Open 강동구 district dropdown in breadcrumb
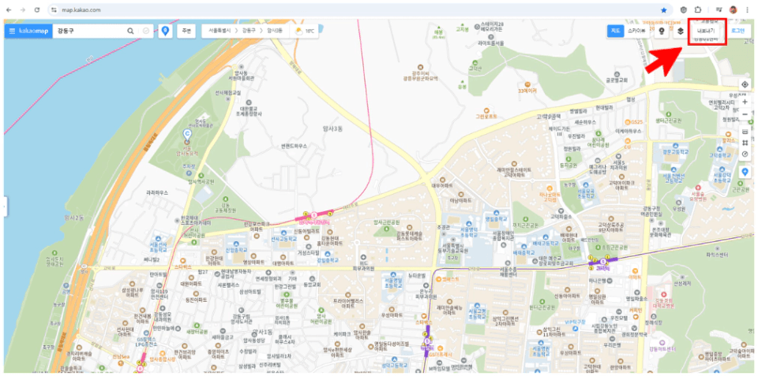Screen dimensions: 758x376 click(x=250, y=31)
